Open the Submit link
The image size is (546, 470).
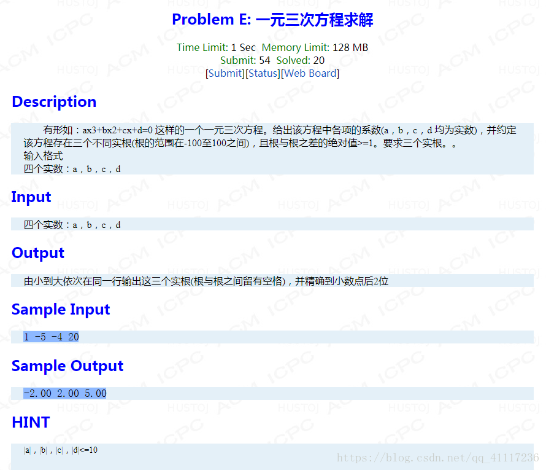click(x=225, y=74)
